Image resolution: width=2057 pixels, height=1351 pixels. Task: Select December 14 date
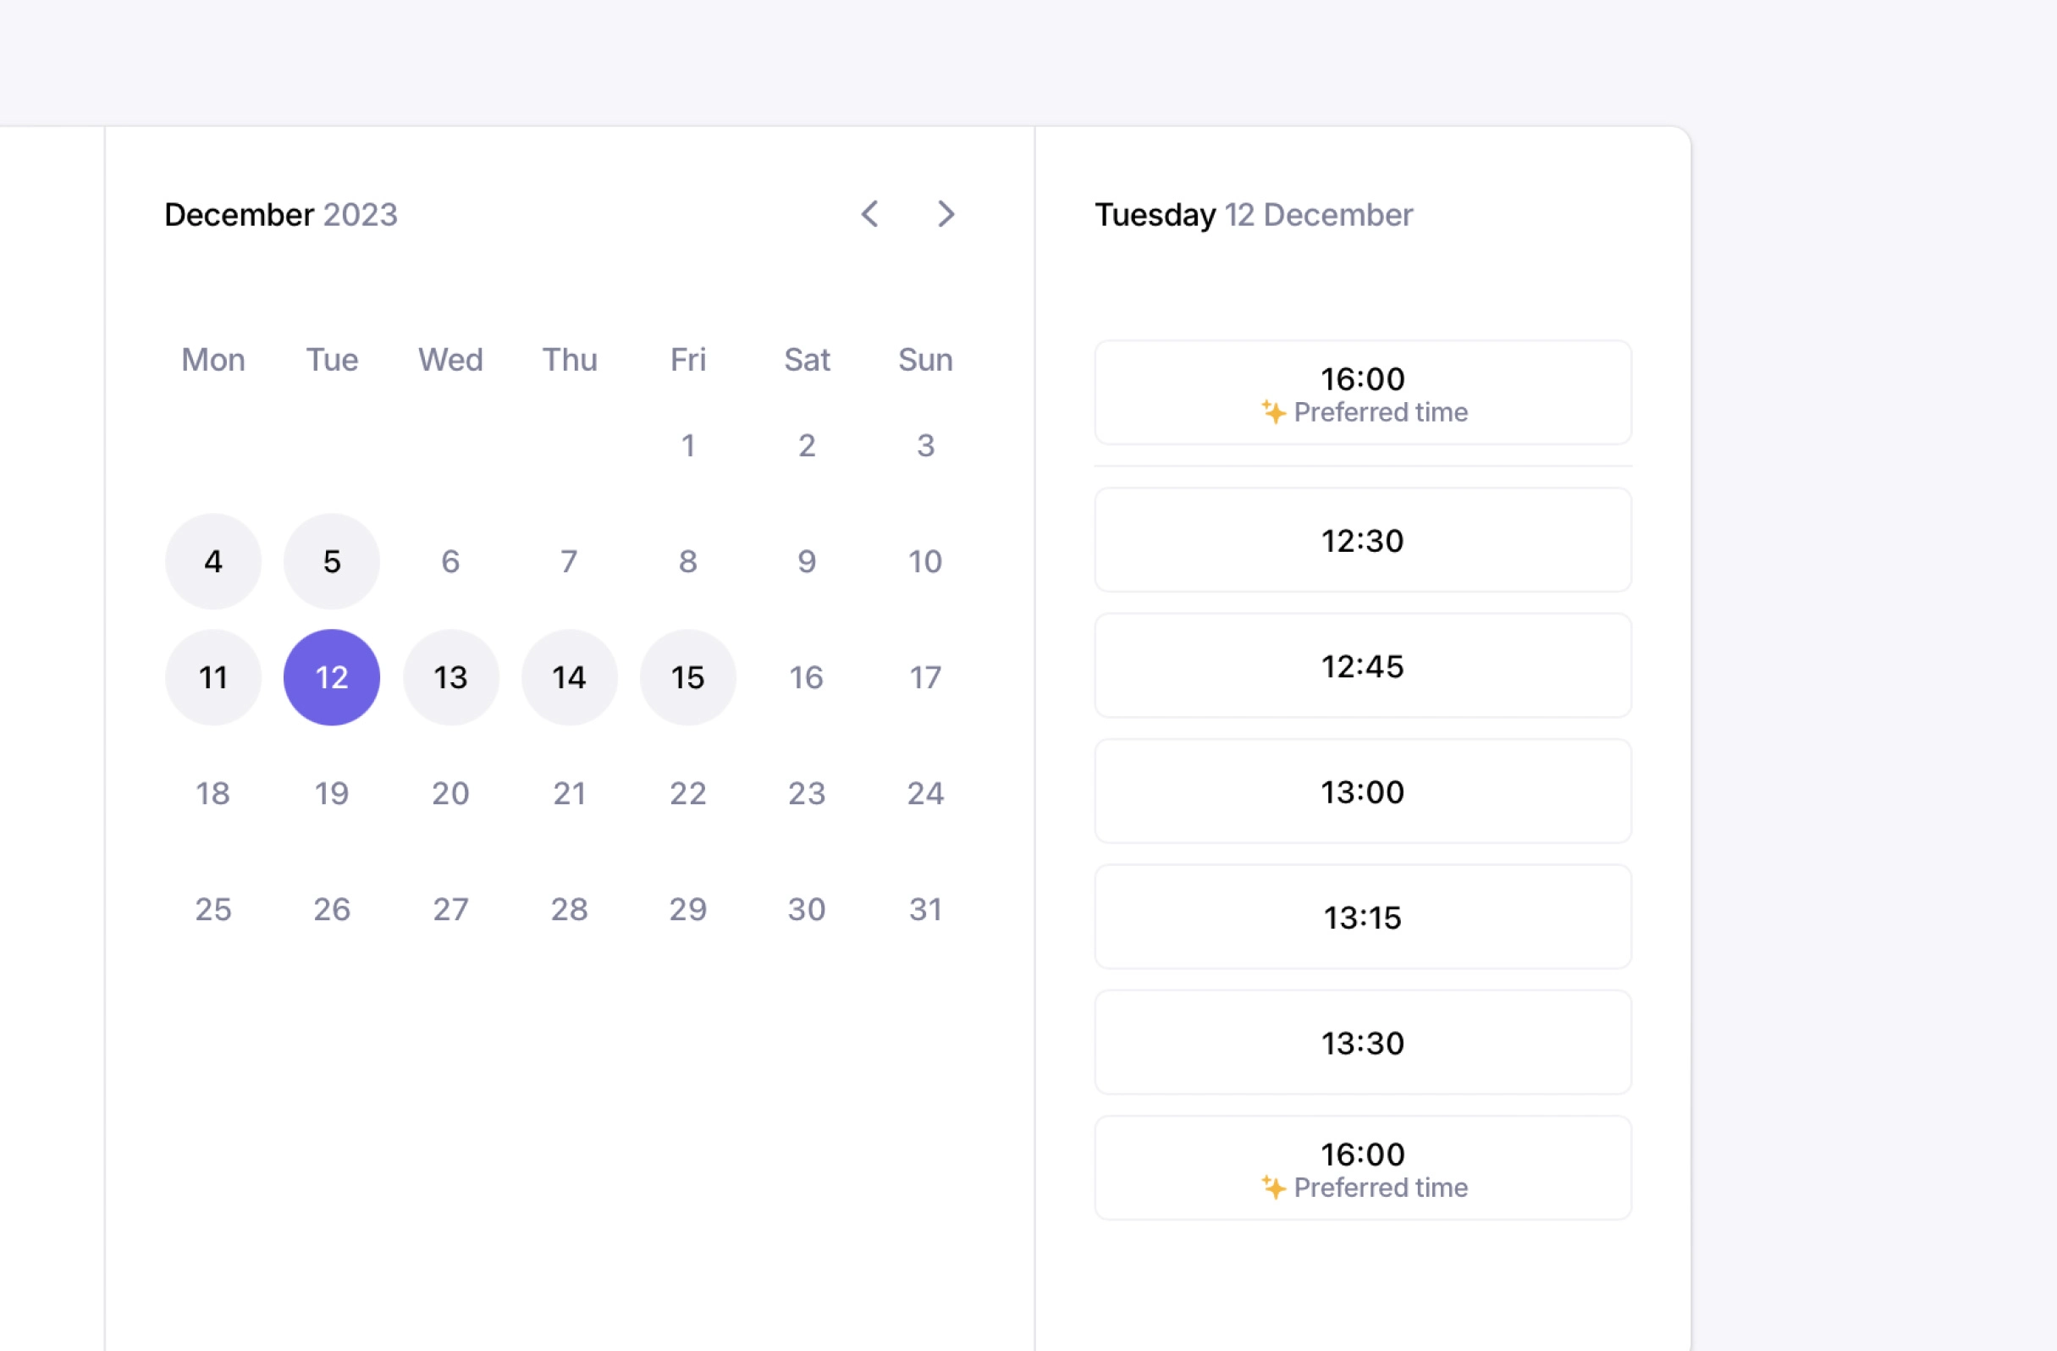570,678
